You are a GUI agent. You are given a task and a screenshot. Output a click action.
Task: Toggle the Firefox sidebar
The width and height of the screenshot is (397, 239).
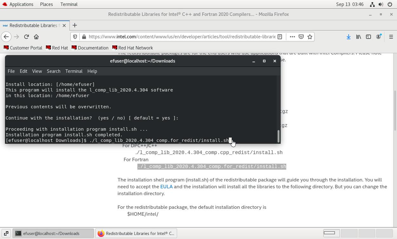368,37
